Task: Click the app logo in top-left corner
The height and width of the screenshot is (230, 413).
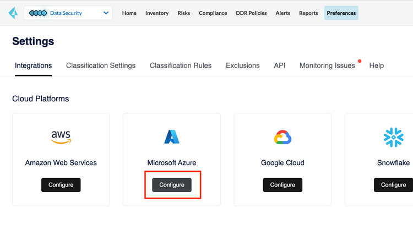Action: [x=13, y=13]
